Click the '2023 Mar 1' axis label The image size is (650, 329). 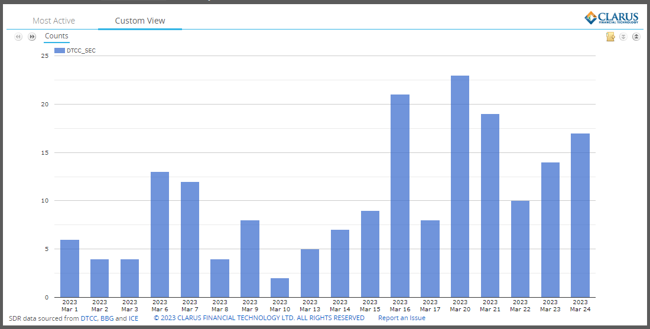(x=70, y=306)
